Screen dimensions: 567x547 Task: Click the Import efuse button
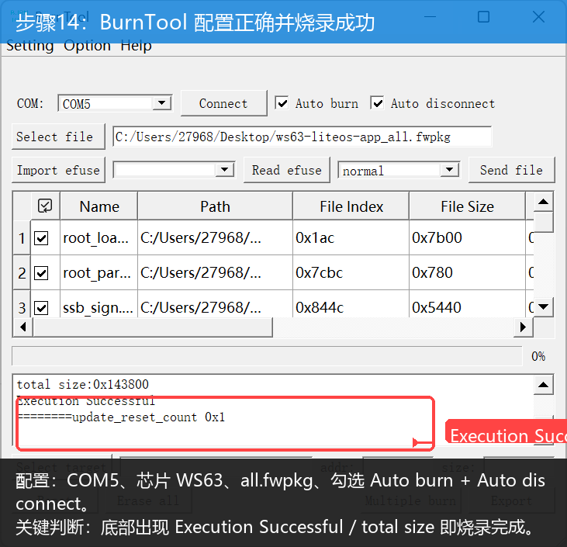point(59,170)
